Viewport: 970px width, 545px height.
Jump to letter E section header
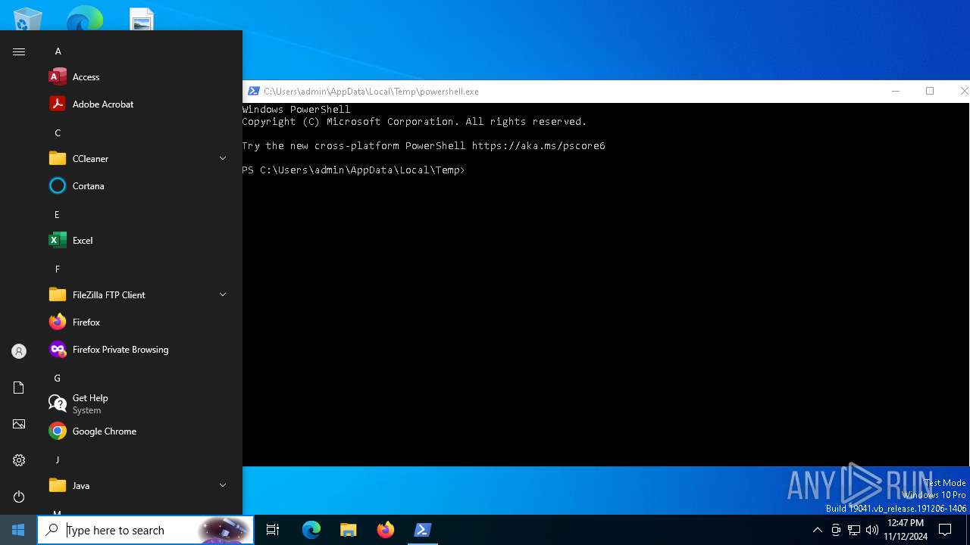[57, 214]
